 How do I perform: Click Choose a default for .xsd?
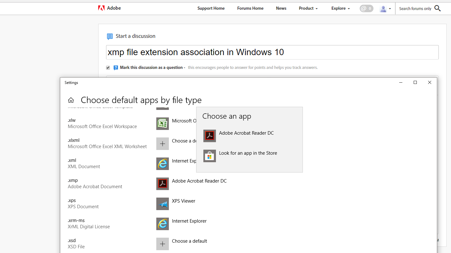click(x=190, y=241)
